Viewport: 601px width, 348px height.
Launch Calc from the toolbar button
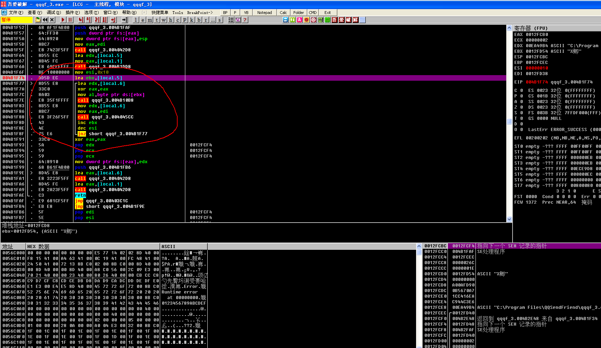pos(283,13)
